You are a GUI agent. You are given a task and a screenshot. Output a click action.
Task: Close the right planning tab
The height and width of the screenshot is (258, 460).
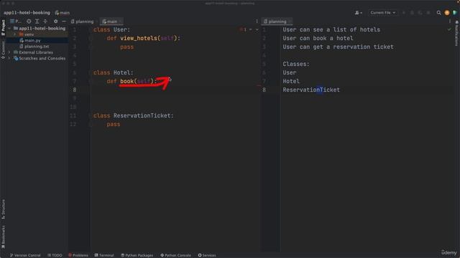point(290,21)
